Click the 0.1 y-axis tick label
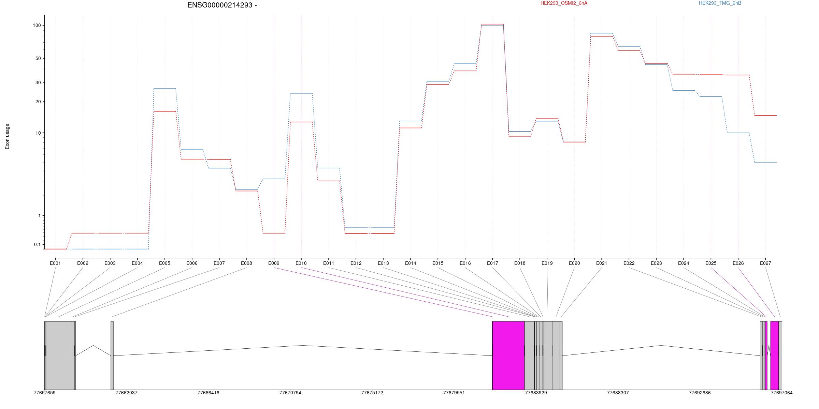Viewport: 819px width, 409px height. [x=37, y=244]
